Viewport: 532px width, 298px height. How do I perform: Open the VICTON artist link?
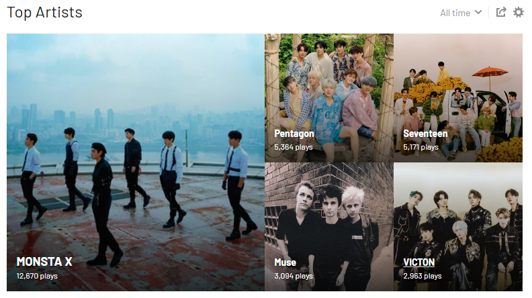[418, 262]
